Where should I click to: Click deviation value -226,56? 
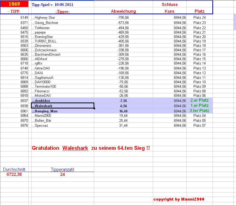123,63
